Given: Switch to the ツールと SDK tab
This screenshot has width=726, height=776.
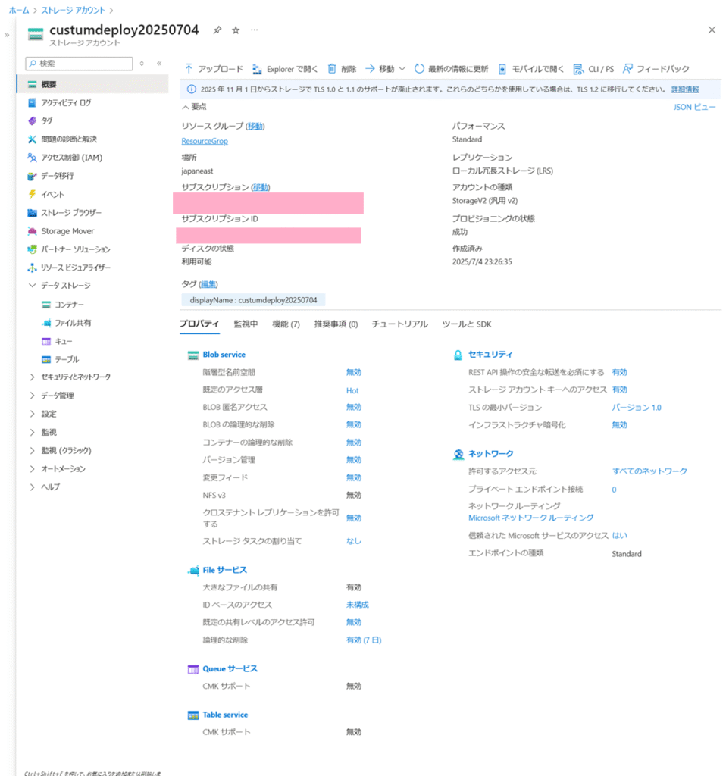Looking at the screenshot, I should tap(467, 324).
